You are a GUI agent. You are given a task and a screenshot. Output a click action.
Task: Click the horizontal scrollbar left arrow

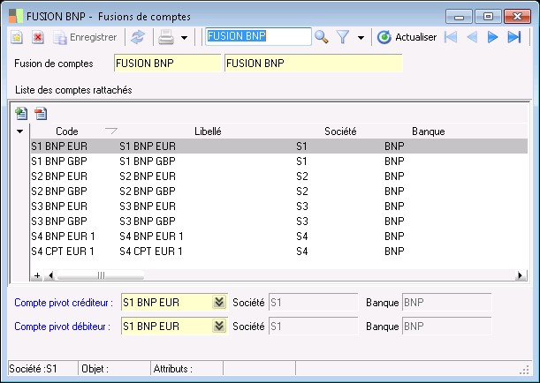point(51,275)
